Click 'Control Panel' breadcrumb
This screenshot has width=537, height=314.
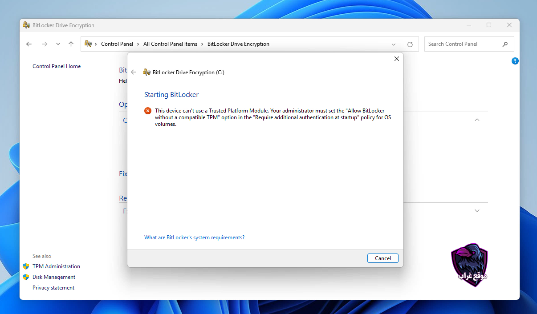(117, 44)
